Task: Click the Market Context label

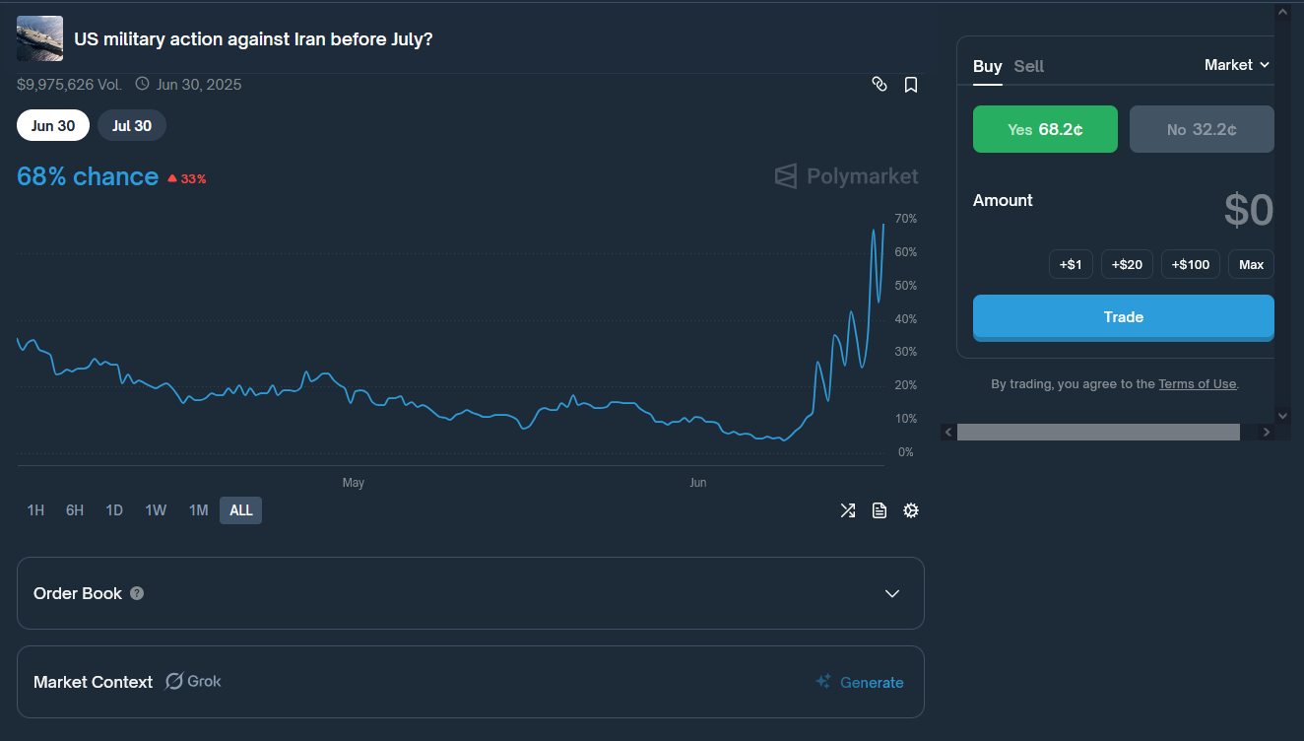Action: click(x=93, y=682)
